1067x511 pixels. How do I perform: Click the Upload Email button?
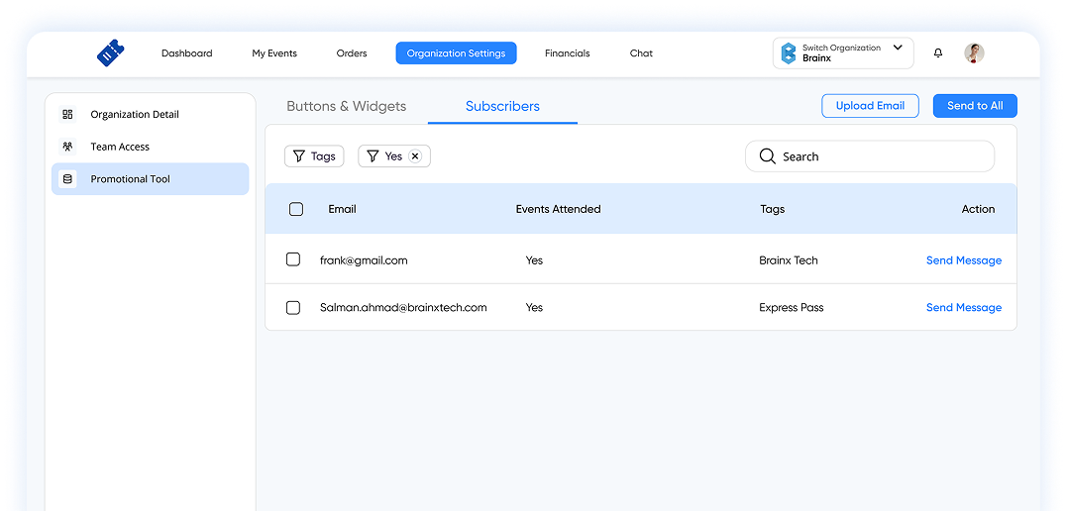click(x=870, y=106)
